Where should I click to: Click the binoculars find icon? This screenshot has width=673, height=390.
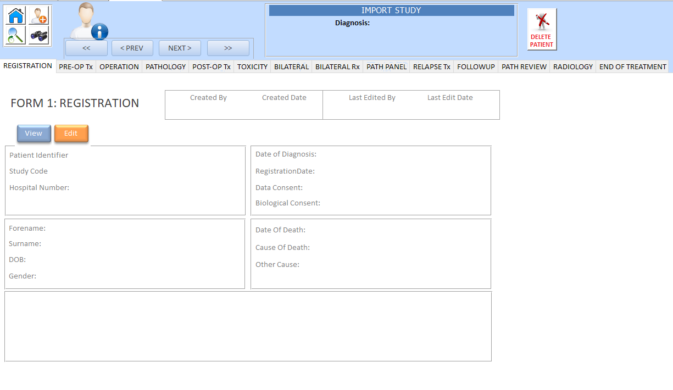pyautogui.click(x=38, y=36)
